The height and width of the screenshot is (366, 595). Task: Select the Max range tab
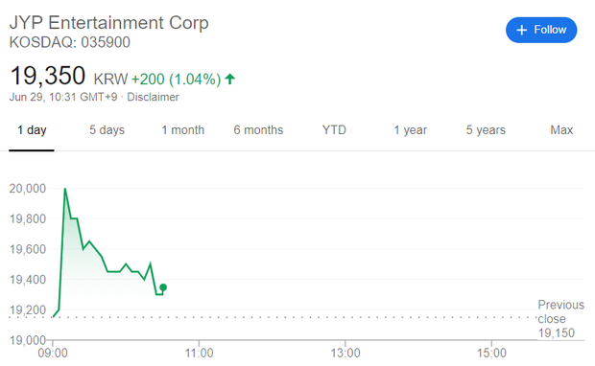coord(561,130)
